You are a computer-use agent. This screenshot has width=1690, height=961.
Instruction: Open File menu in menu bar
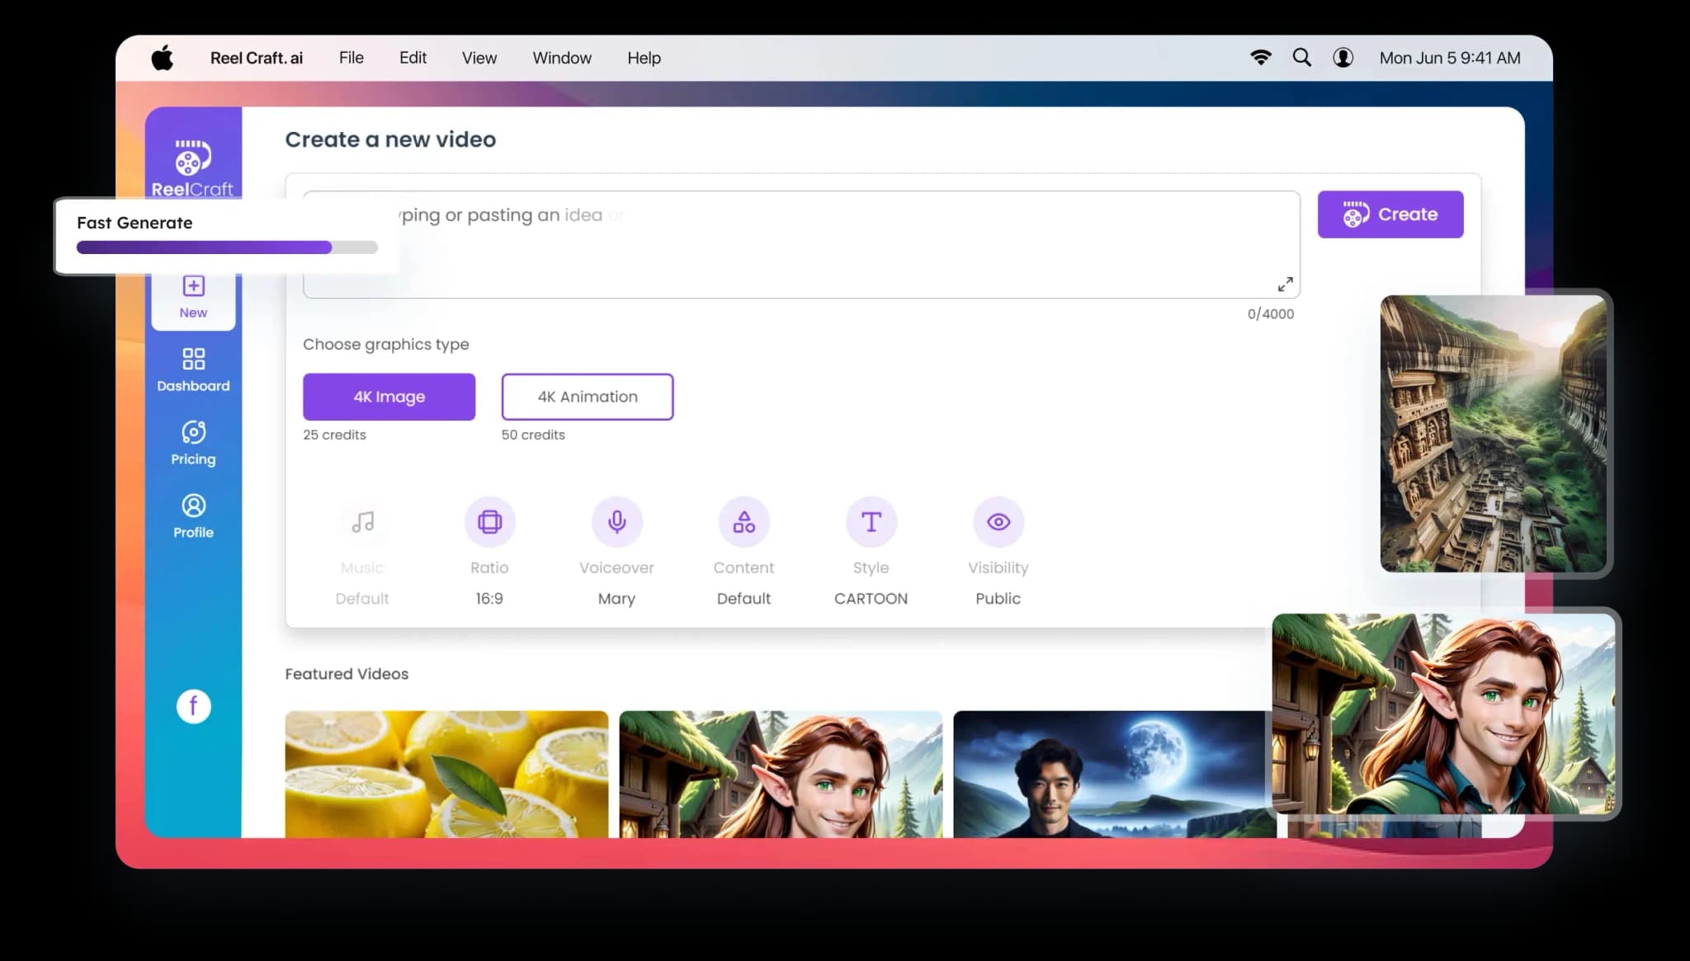click(x=351, y=57)
